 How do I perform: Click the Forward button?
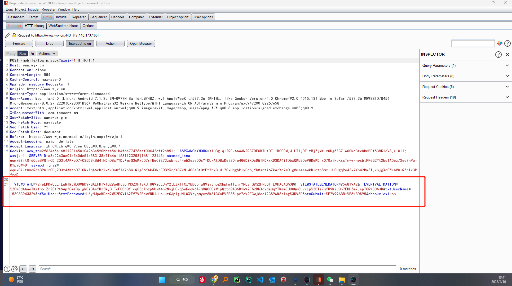[19, 43]
